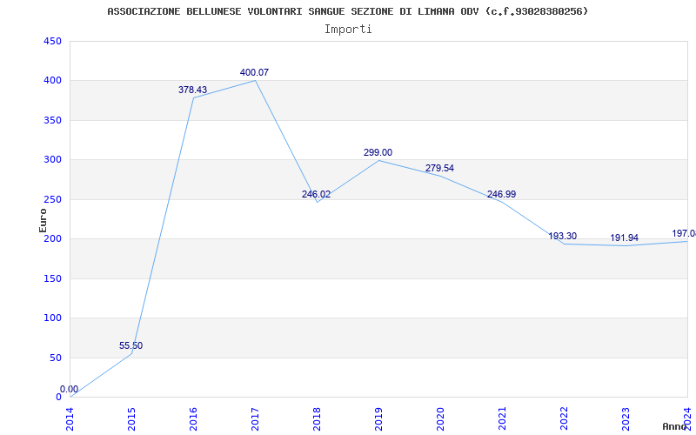
Task: Click the Euro axis label
Action: (x=43, y=220)
